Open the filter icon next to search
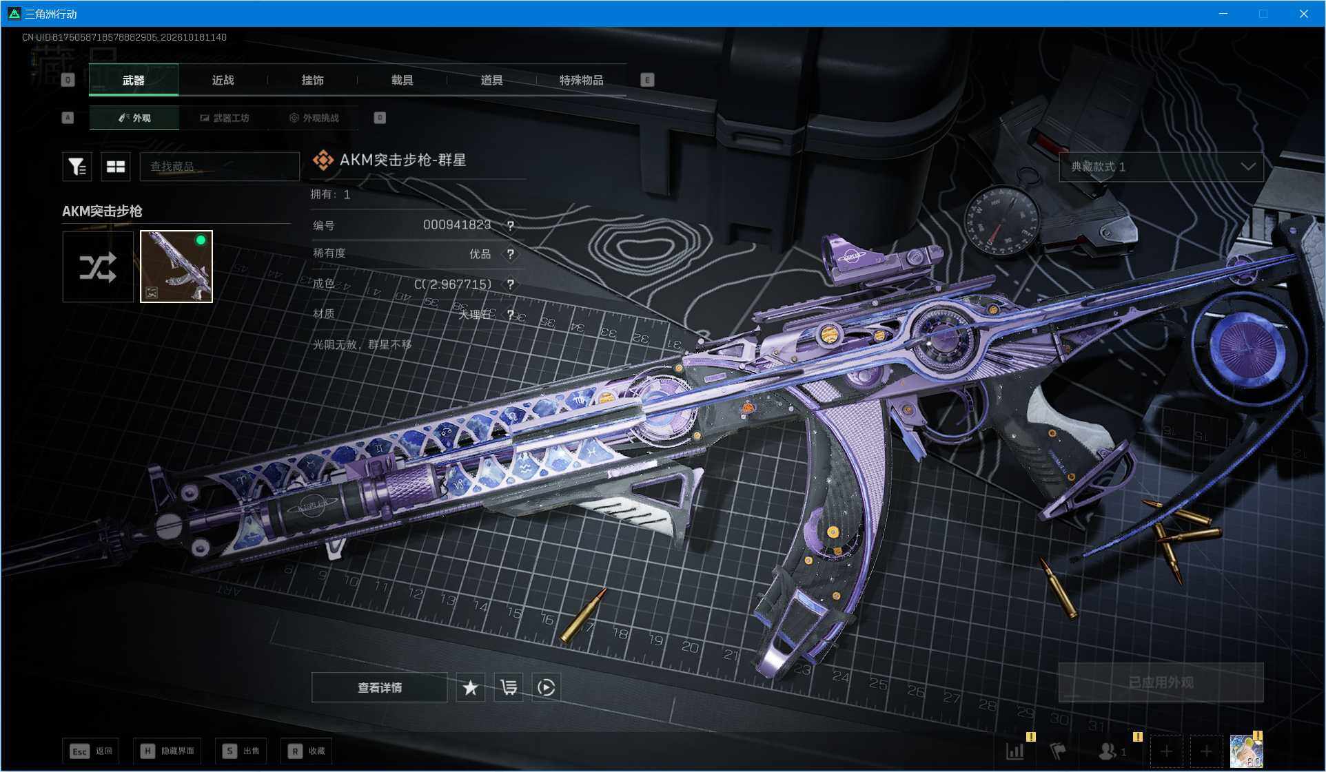The width and height of the screenshot is (1326, 772). [x=77, y=167]
